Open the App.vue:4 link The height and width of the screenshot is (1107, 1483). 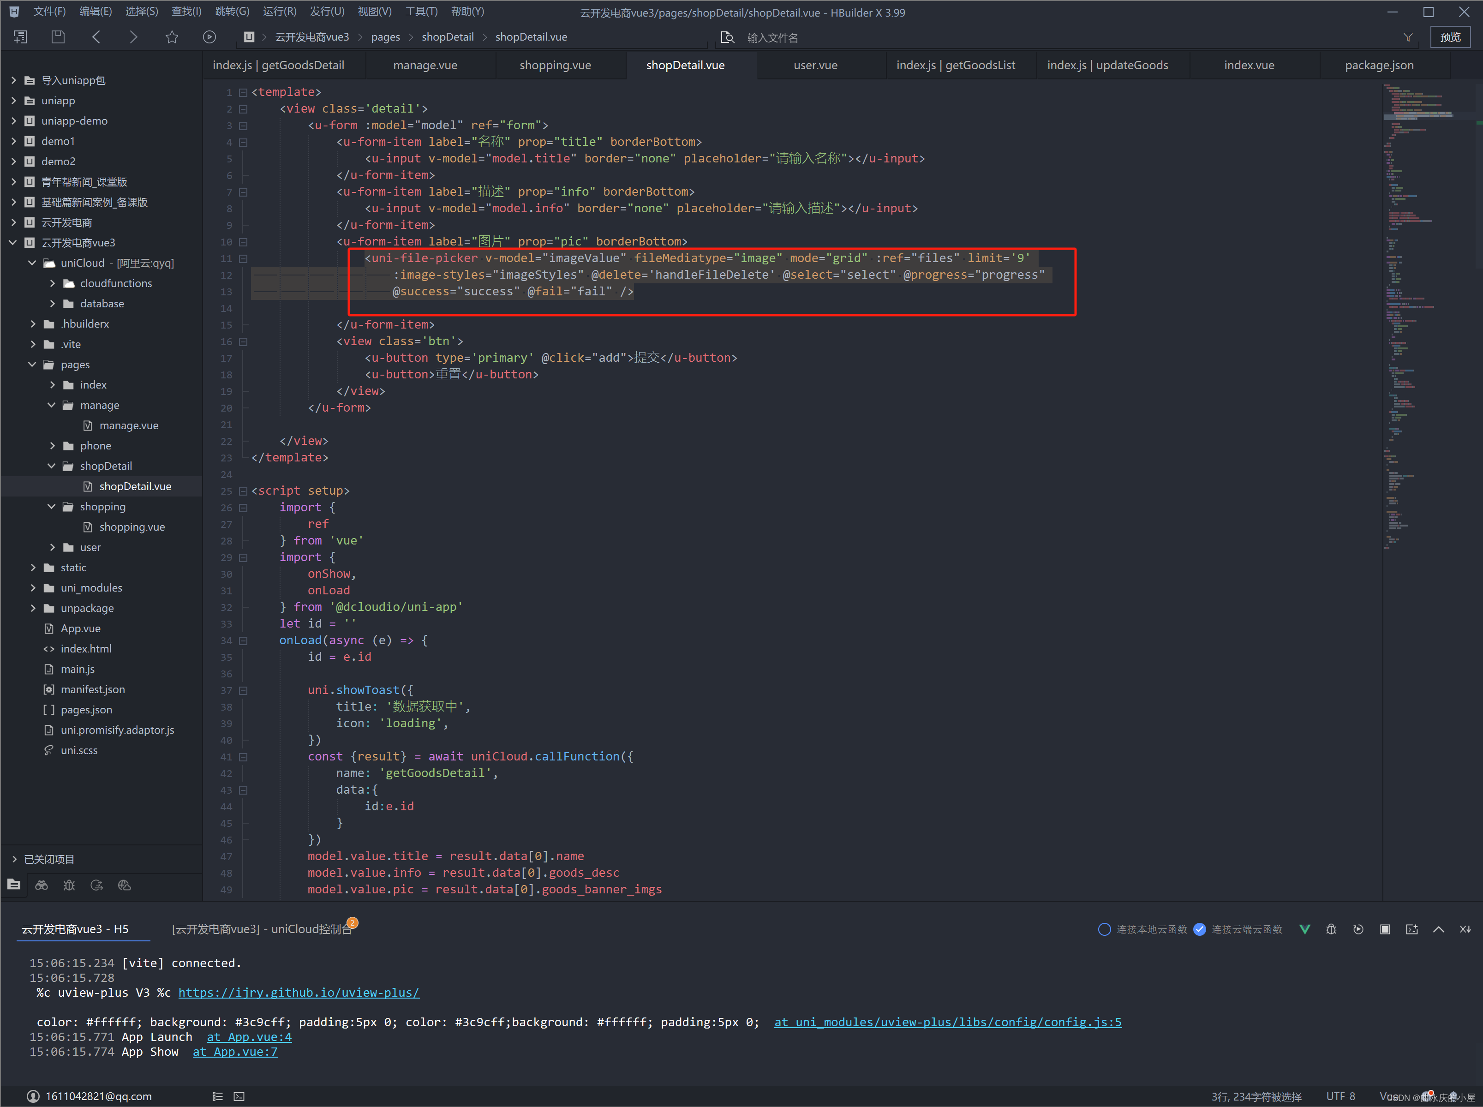[249, 1037]
